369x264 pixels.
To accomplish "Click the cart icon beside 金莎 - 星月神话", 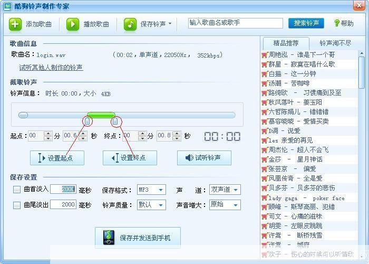I will [x=265, y=159].
